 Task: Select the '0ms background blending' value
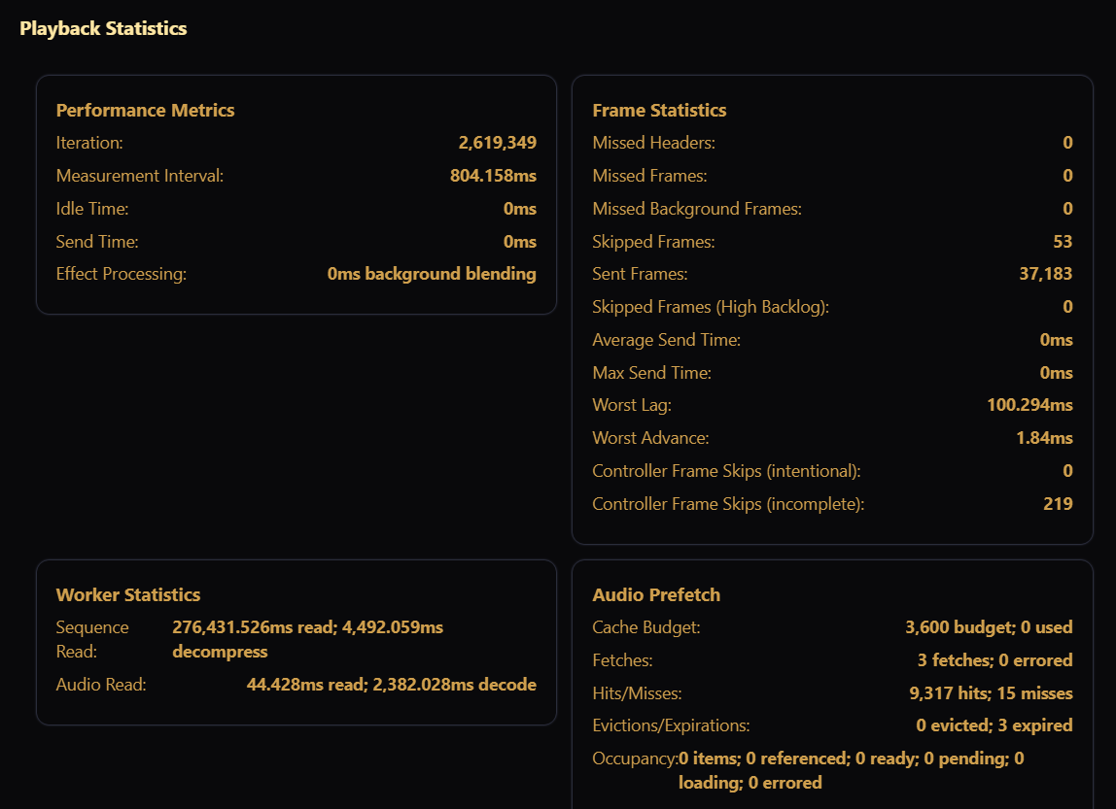pyautogui.click(x=432, y=275)
